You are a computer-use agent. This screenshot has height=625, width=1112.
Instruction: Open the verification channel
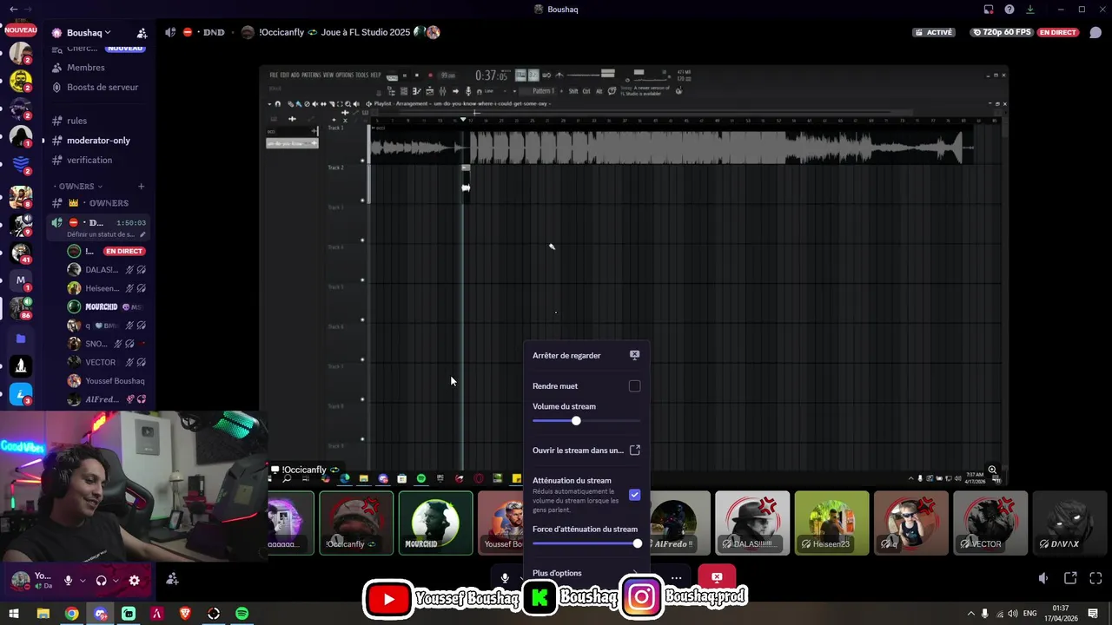tap(99, 160)
